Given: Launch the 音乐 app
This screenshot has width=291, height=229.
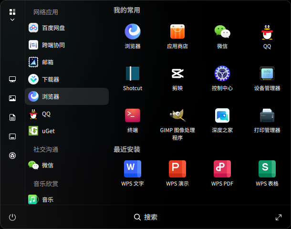Looking at the screenshot, I should [x=67, y=199].
